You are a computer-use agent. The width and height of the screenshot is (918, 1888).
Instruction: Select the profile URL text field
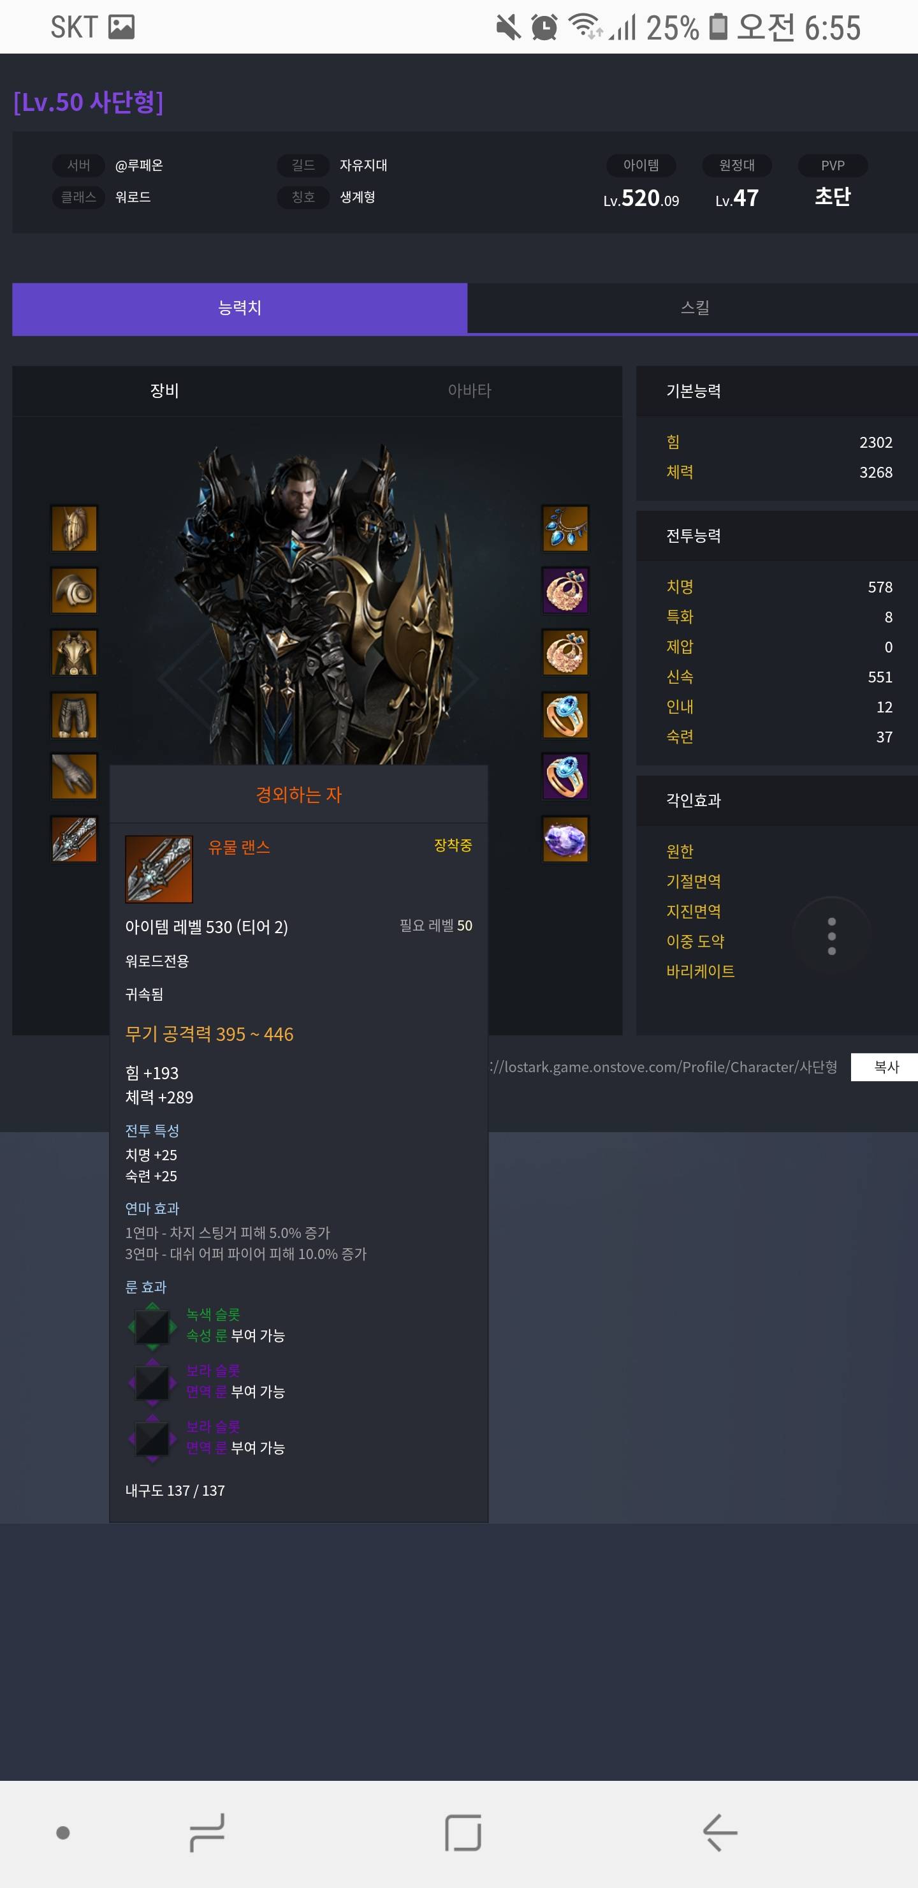tap(664, 1066)
